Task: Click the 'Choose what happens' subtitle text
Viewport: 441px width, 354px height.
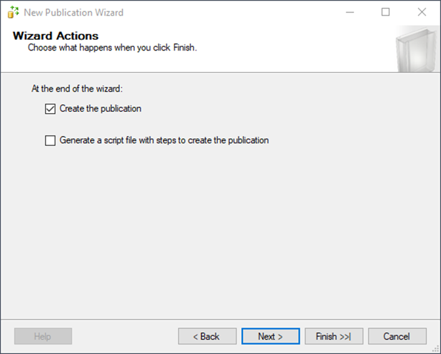Action: (x=112, y=47)
